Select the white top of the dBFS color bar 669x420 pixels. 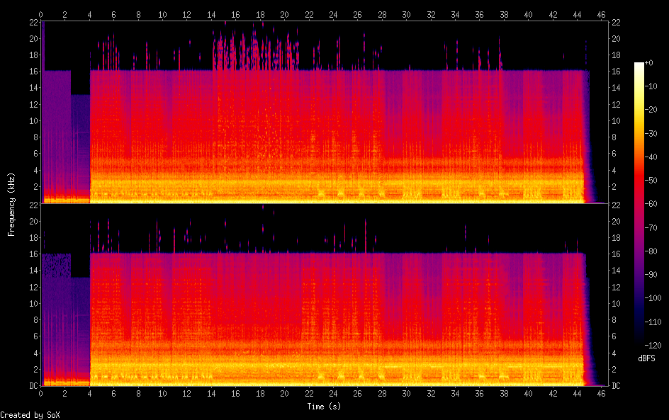coord(639,65)
